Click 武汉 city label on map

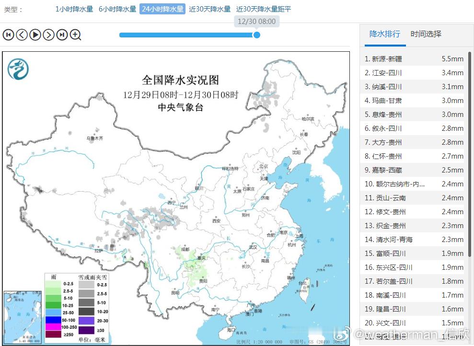coord(253,247)
